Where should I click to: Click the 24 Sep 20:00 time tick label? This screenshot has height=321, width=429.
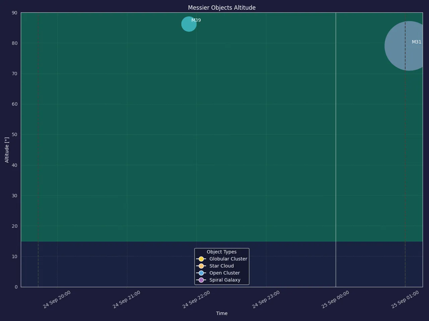click(x=57, y=300)
